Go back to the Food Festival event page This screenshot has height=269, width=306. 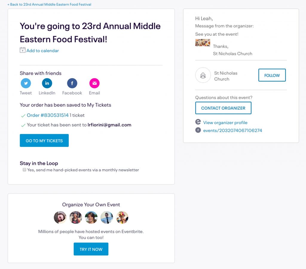pos(49,4)
